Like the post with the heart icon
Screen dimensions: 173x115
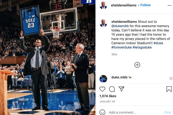click(102, 89)
